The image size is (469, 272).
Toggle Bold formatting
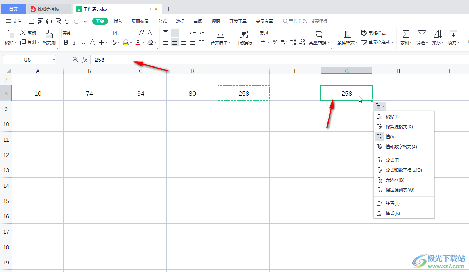coord(66,43)
